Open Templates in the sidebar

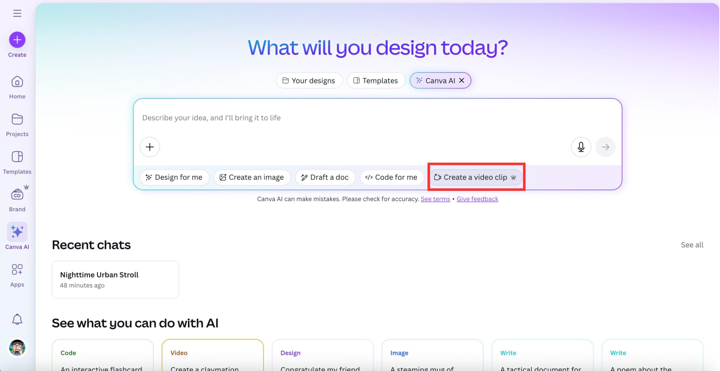pyautogui.click(x=17, y=163)
